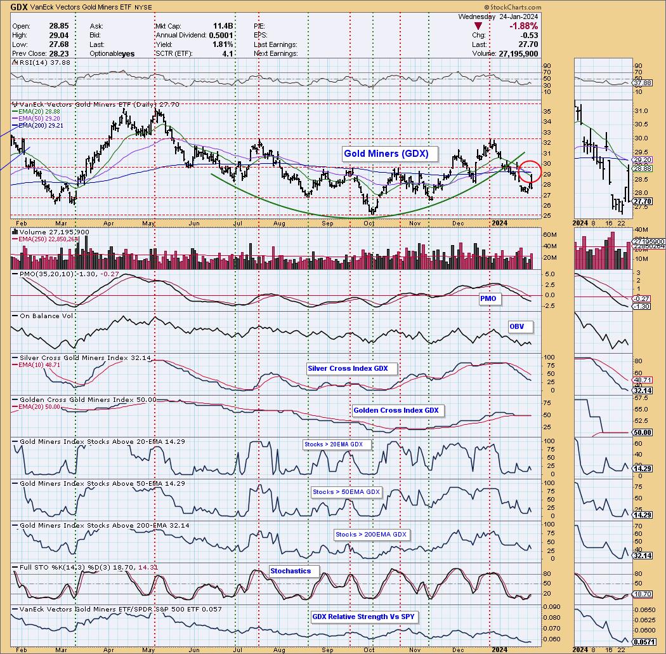This screenshot has height=654, width=666.
Task: Select the High value 29.04
Action: [x=58, y=36]
